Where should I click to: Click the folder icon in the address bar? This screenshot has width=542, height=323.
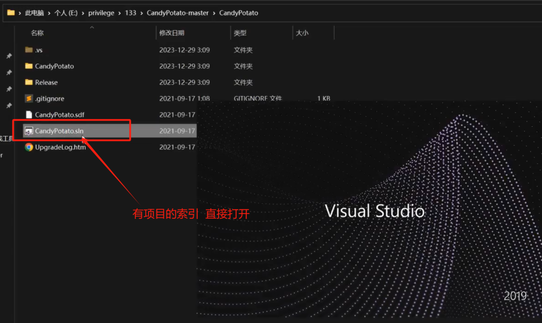click(11, 13)
